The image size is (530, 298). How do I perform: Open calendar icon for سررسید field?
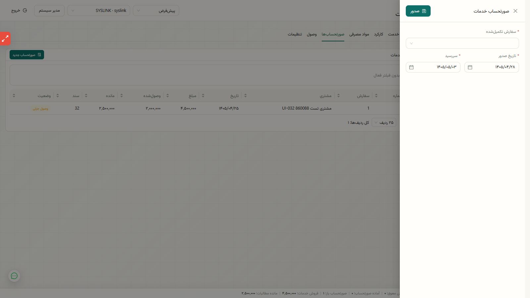tap(411, 67)
